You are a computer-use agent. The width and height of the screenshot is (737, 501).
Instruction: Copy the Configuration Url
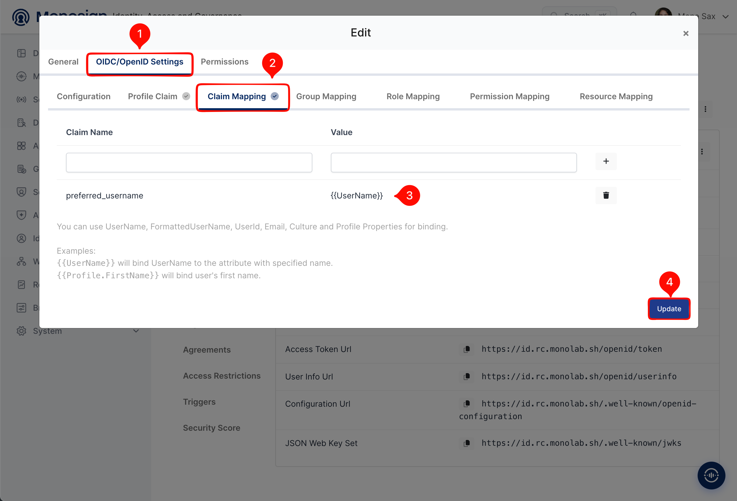(467, 404)
